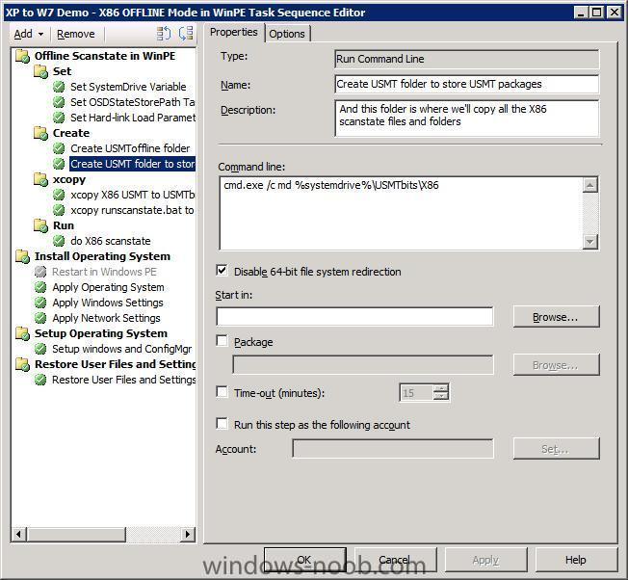628x580 pixels.
Task: Click Set Hard-link Load Parameter step icon
Action: 59,118
